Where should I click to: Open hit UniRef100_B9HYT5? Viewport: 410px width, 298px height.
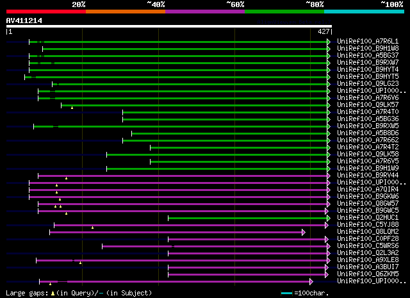point(368,77)
